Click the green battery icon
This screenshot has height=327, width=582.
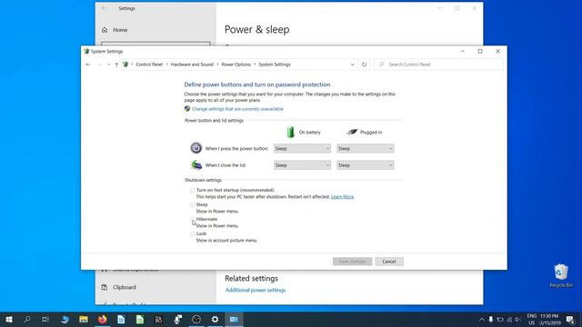tap(291, 132)
